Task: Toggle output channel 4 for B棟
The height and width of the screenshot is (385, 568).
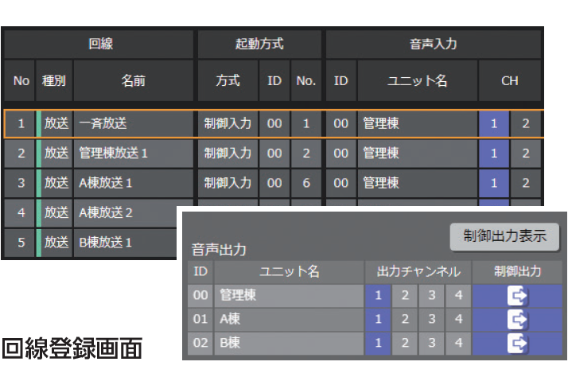Action: (458, 343)
